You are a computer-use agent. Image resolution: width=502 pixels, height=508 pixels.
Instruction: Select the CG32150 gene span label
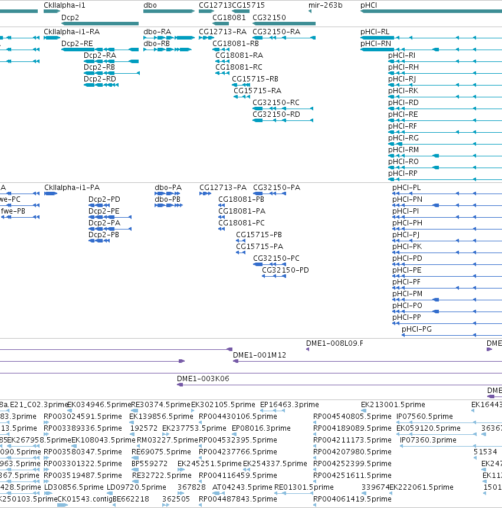click(x=269, y=18)
